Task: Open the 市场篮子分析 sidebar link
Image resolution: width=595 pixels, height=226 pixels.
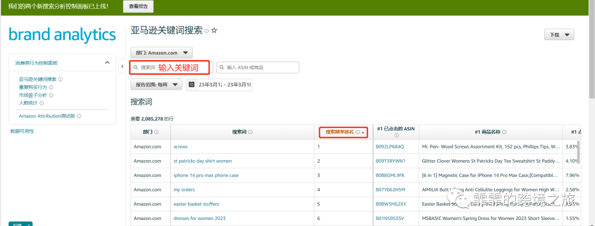Action: [33, 95]
